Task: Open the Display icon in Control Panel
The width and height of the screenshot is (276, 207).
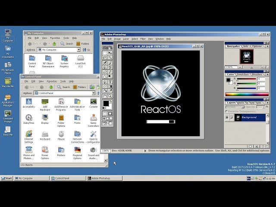Action: point(45,119)
